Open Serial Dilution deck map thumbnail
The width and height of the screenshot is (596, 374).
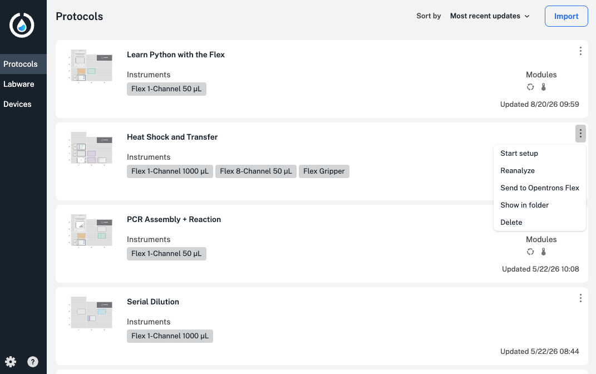(91, 313)
